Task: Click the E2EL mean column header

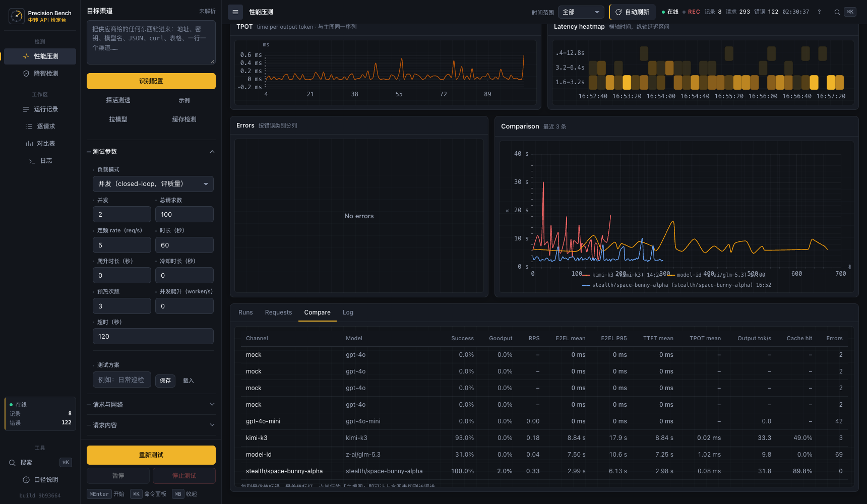Action: [x=571, y=338]
